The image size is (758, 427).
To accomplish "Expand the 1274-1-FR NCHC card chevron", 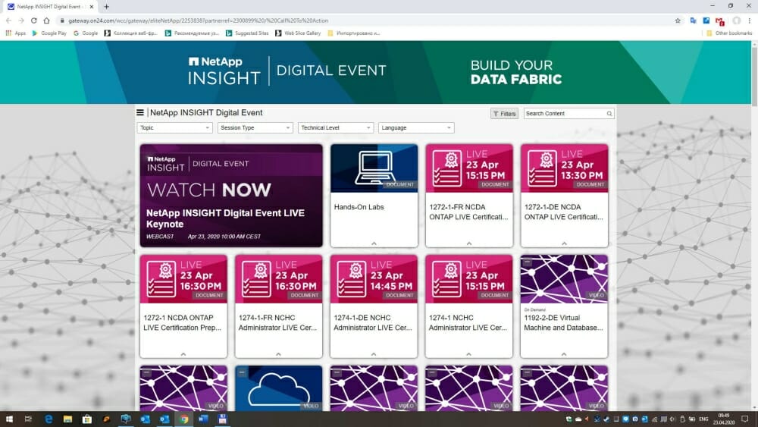I will tap(278, 354).
